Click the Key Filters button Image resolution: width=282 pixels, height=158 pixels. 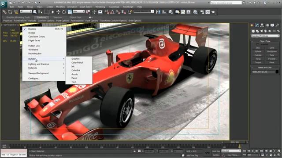pos(233,155)
